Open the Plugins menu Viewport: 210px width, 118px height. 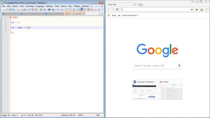77,6
